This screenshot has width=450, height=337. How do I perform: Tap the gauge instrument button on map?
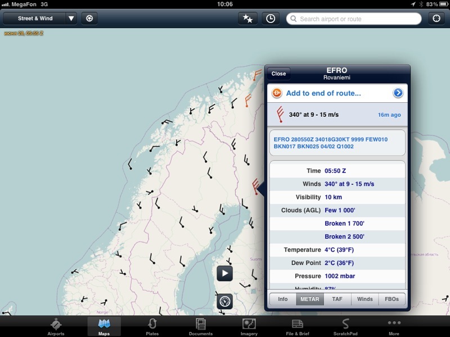[x=225, y=301]
